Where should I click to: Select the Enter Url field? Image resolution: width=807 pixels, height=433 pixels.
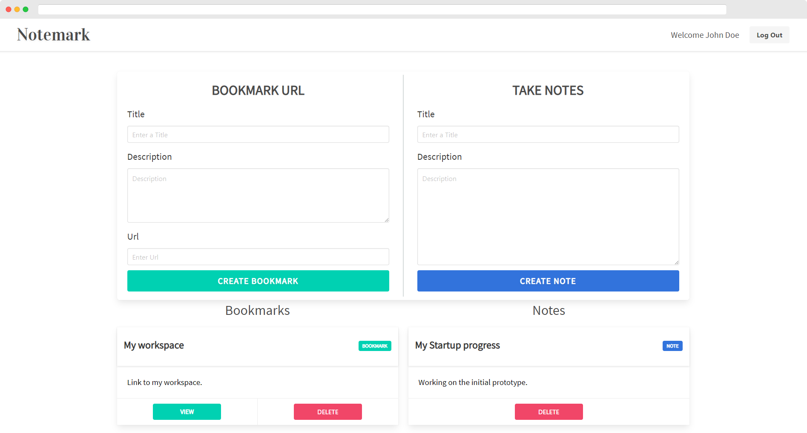(258, 257)
